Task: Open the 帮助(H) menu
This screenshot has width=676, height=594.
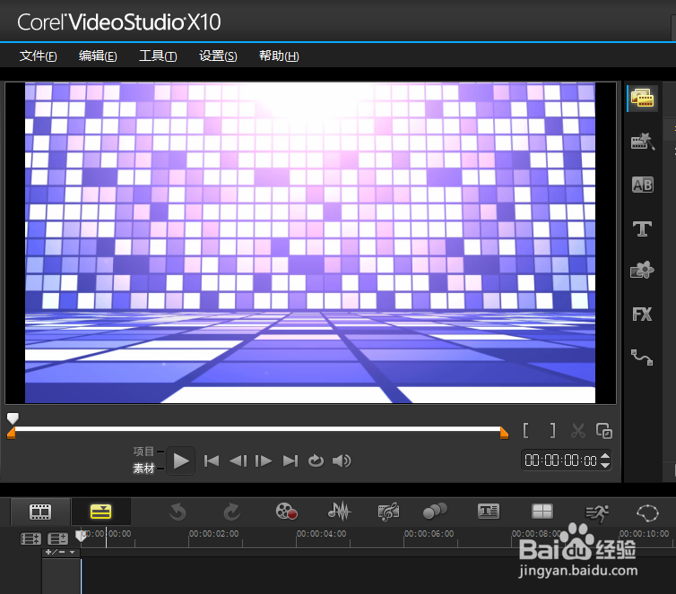Action: pyautogui.click(x=279, y=56)
